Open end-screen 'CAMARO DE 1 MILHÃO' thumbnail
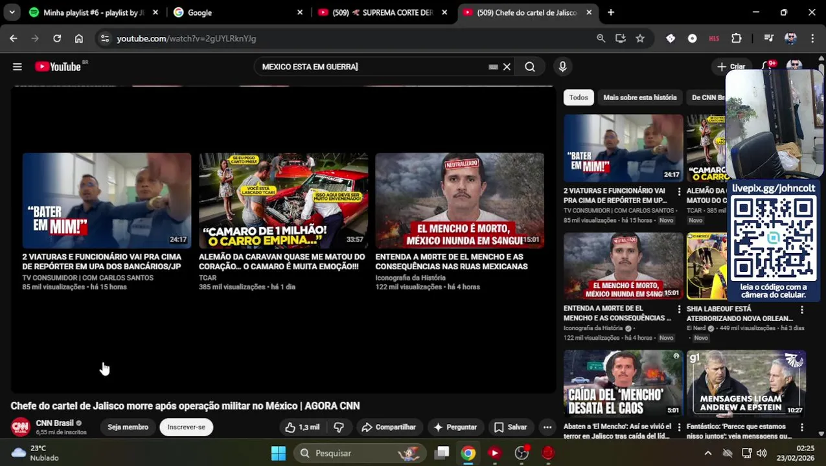This screenshot has height=466, width=826. 283,201
